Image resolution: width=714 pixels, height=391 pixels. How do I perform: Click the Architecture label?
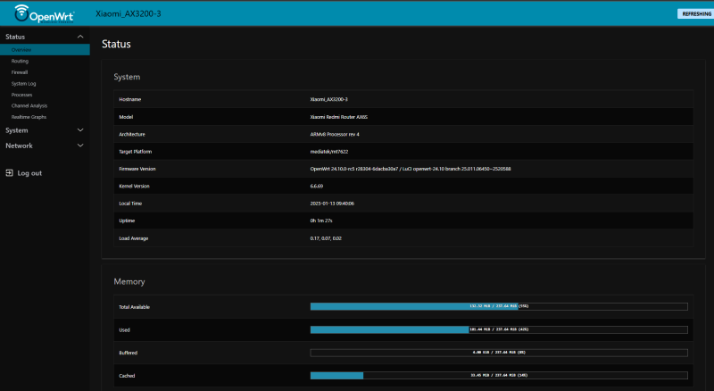(132, 135)
